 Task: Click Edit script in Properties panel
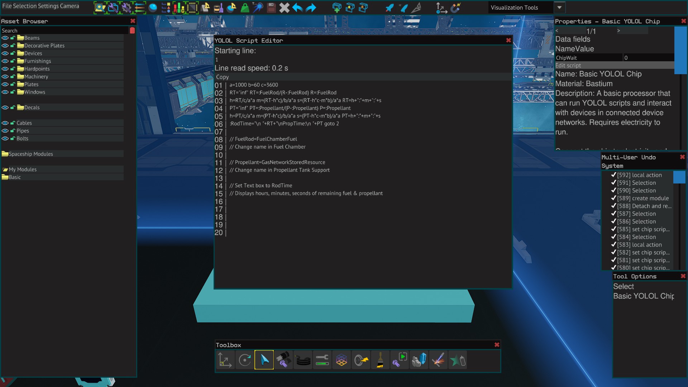click(x=568, y=66)
